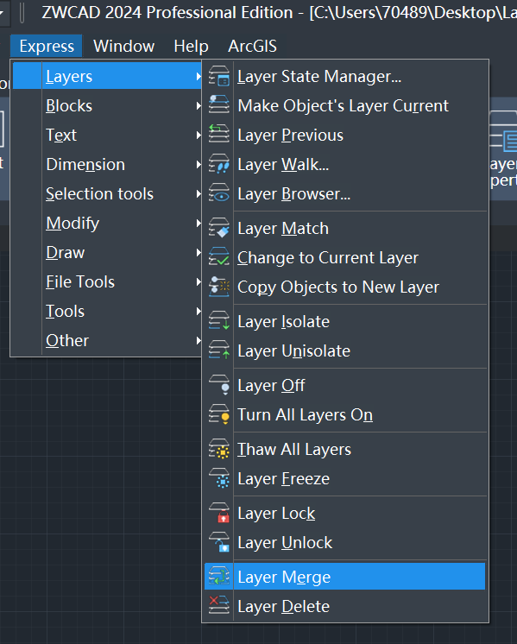Open the Express menu
The height and width of the screenshot is (644, 517).
point(47,46)
